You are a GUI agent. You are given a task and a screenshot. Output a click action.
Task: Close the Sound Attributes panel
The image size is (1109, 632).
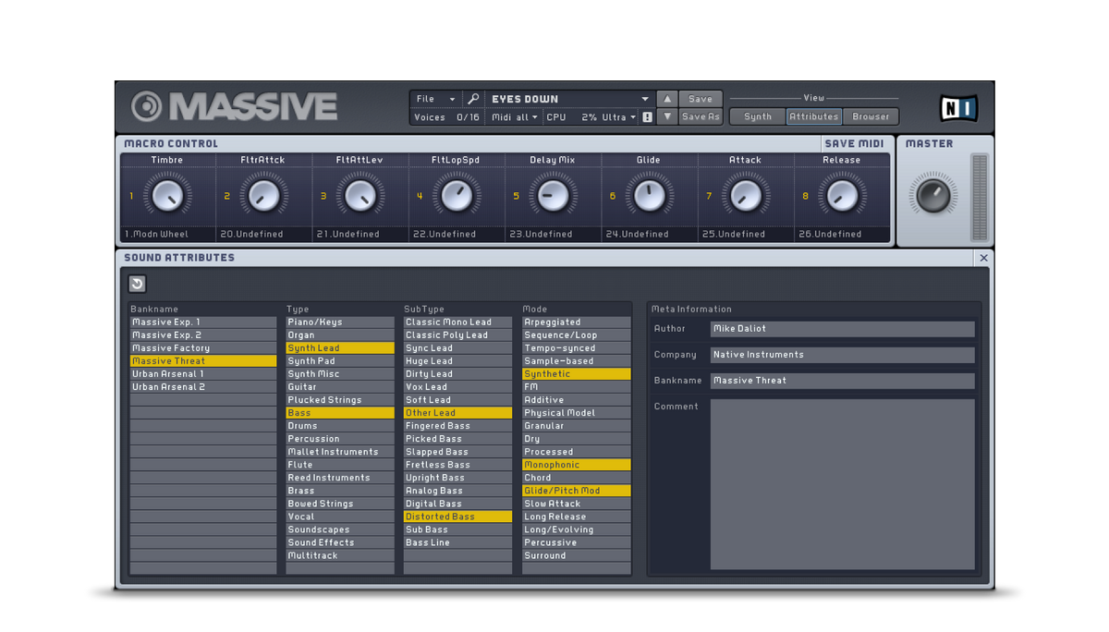983,258
